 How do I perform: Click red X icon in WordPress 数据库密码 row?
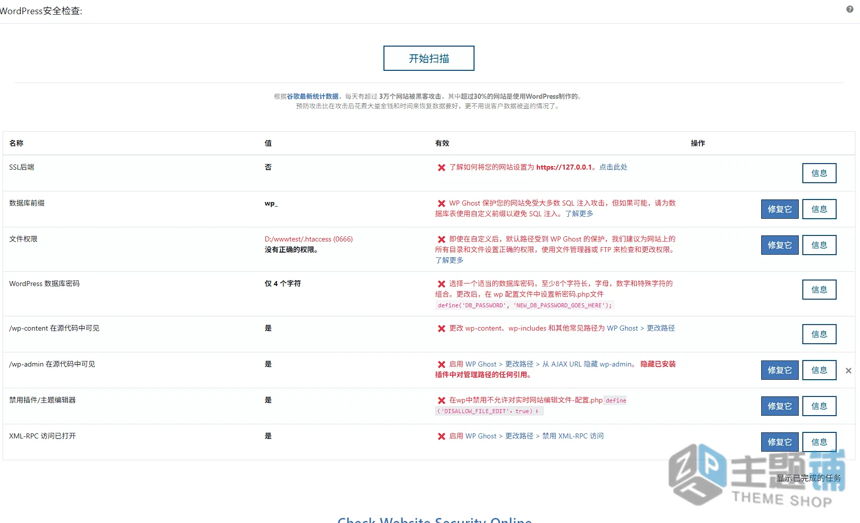(x=442, y=284)
